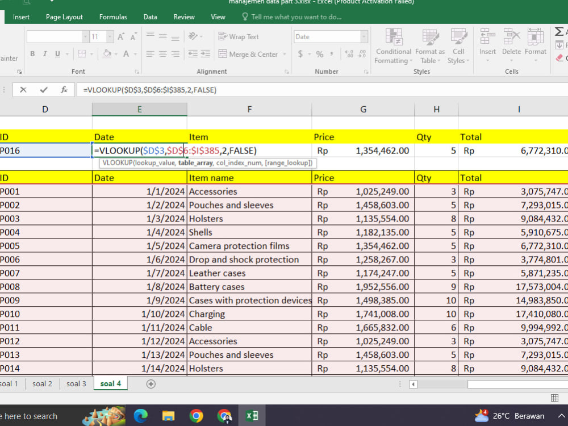Select Top Align icon
568x426 pixels.
click(151, 36)
